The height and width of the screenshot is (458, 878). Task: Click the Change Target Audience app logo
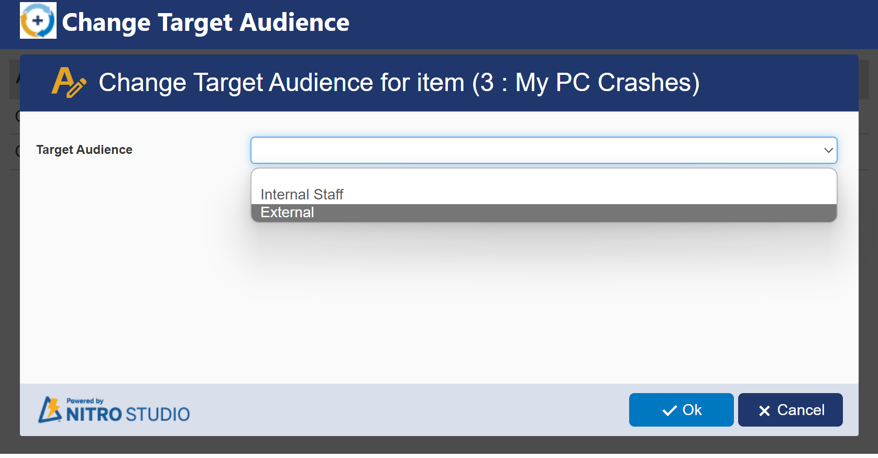(x=38, y=21)
